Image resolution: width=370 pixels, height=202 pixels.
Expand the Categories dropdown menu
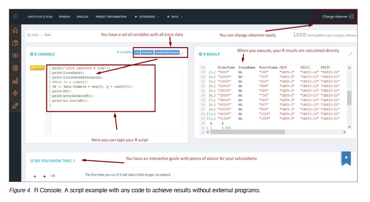147,17
